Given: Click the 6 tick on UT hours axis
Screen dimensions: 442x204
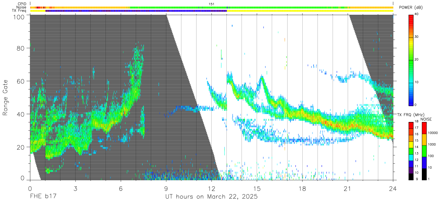Looking at the screenshot, I should pyautogui.click(x=121, y=188).
